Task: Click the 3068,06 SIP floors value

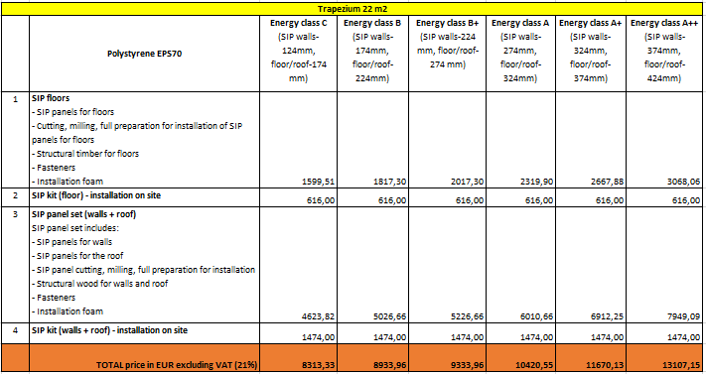Action: tap(664, 140)
